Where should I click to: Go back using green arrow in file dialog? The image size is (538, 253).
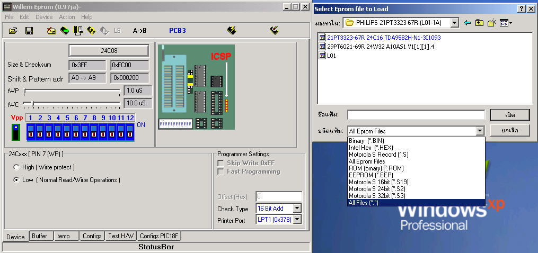[468, 23]
